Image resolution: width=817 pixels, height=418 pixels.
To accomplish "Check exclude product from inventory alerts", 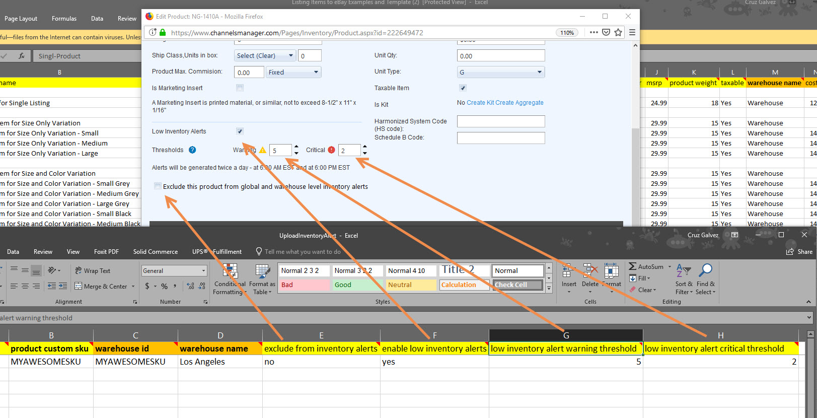I will (158, 186).
